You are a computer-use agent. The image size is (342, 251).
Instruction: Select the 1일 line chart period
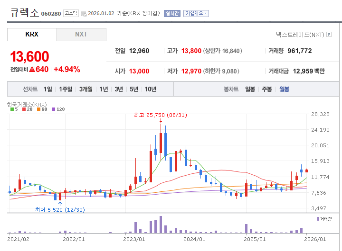(x=48, y=89)
